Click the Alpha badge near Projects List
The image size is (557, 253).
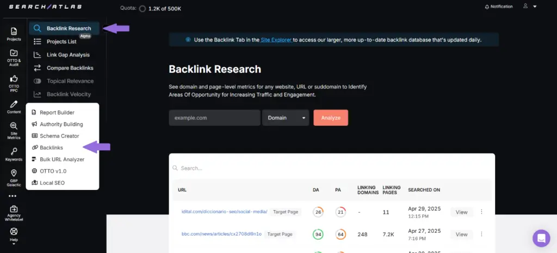pyautogui.click(x=85, y=36)
